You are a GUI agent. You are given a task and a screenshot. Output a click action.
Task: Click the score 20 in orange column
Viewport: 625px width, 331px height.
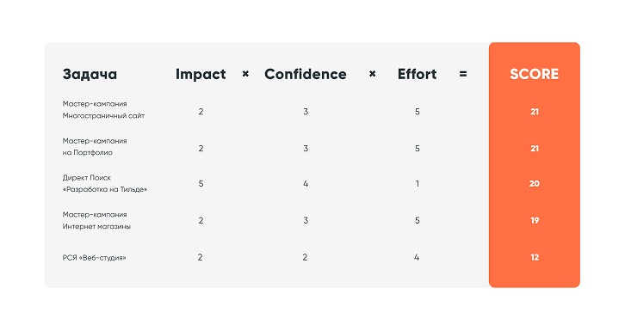534,184
